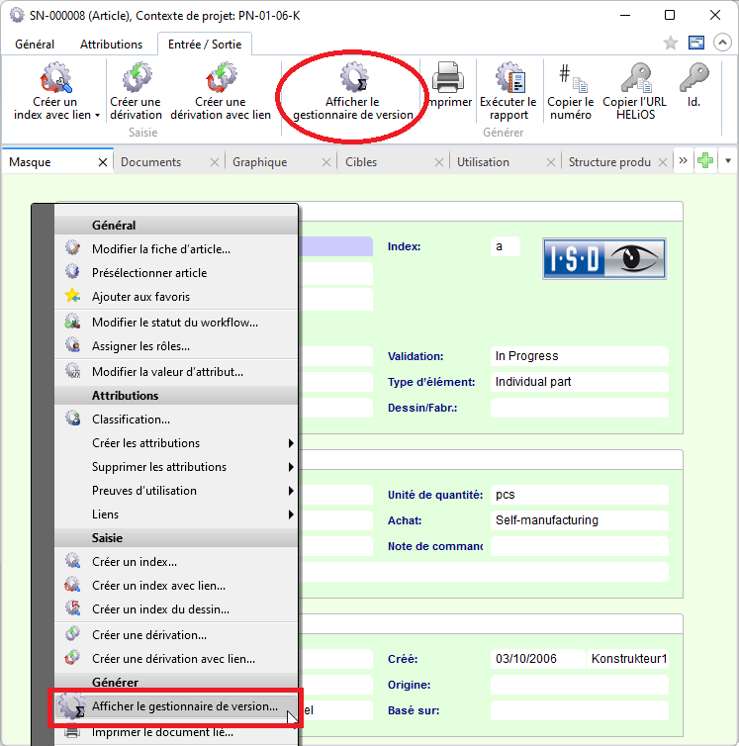Image resolution: width=739 pixels, height=746 pixels.
Task: Choose Afficher le gestionnaire de version... menu entry
Action: 176,706
